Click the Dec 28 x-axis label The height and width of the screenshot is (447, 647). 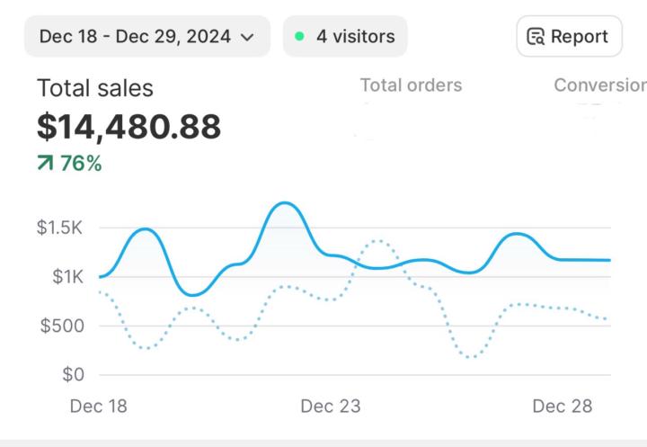point(563,407)
